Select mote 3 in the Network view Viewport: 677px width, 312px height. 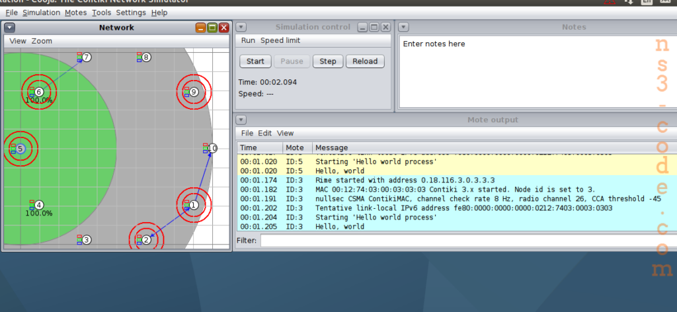[x=87, y=239]
